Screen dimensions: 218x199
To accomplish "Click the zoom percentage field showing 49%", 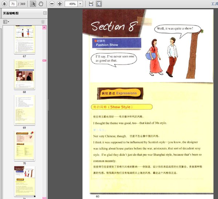I will pyautogui.click(x=71, y=4).
